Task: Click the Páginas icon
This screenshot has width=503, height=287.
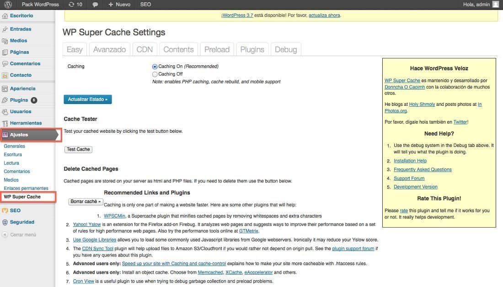Action: coord(5,52)
